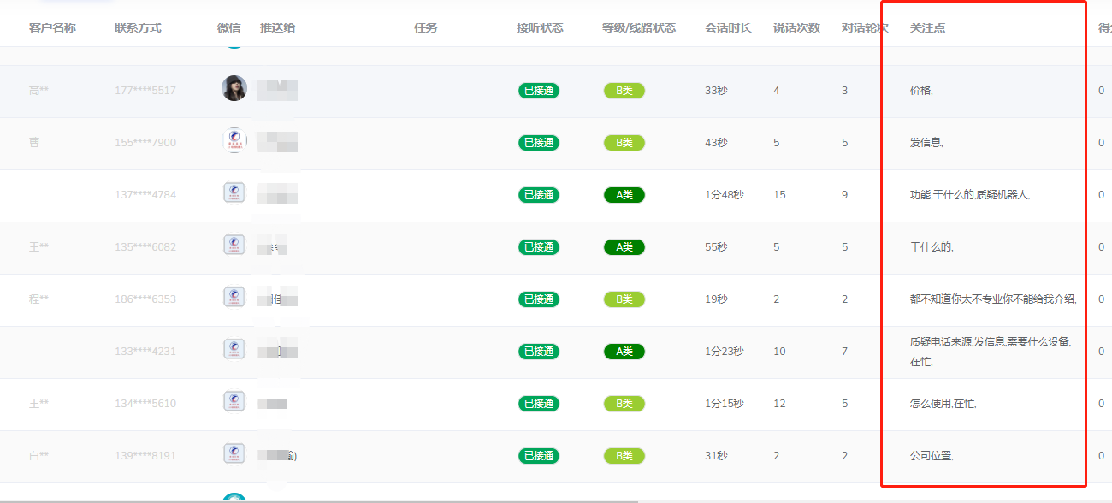Open the phone number 133****4231

[145, 352]
